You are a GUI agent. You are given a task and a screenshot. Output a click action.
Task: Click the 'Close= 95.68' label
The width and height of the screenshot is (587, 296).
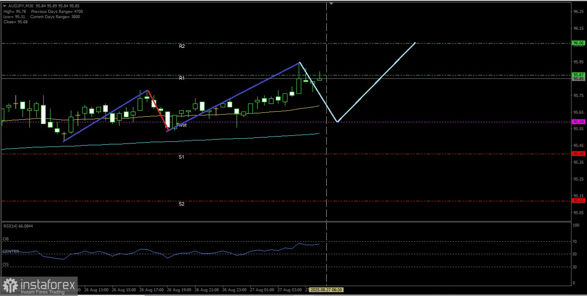pyautogui.click(x=15, y=22)
